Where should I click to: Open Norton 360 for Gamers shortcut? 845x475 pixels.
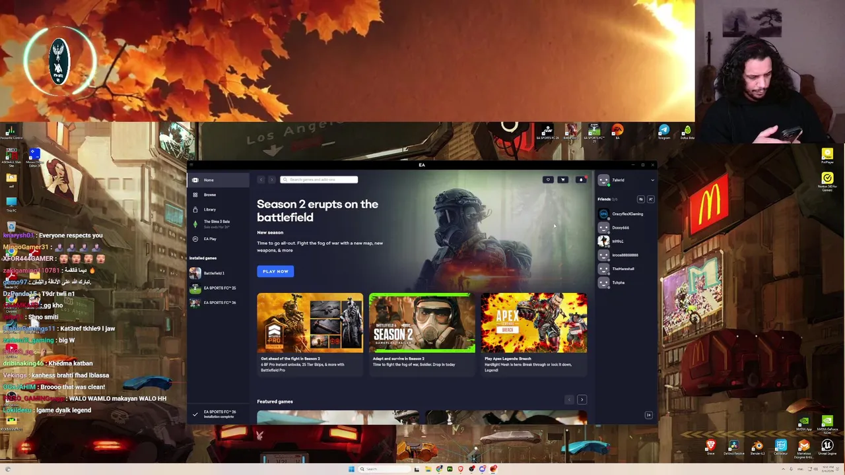tap(827, 182)
